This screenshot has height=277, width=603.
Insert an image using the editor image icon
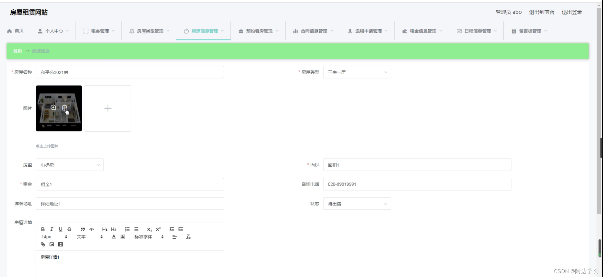52,244
